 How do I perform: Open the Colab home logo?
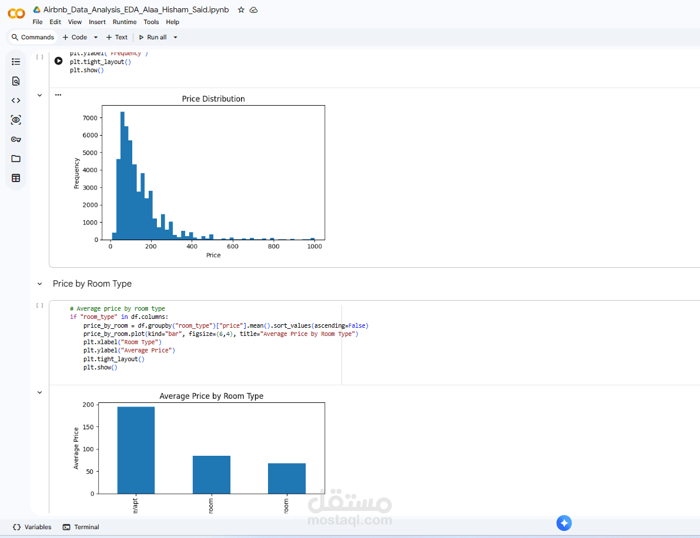[x=16, y=14]
